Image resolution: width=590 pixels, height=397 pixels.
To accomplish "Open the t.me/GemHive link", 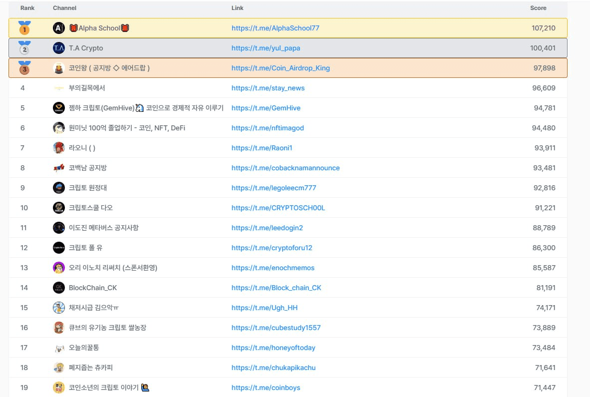I will (266, 108).
